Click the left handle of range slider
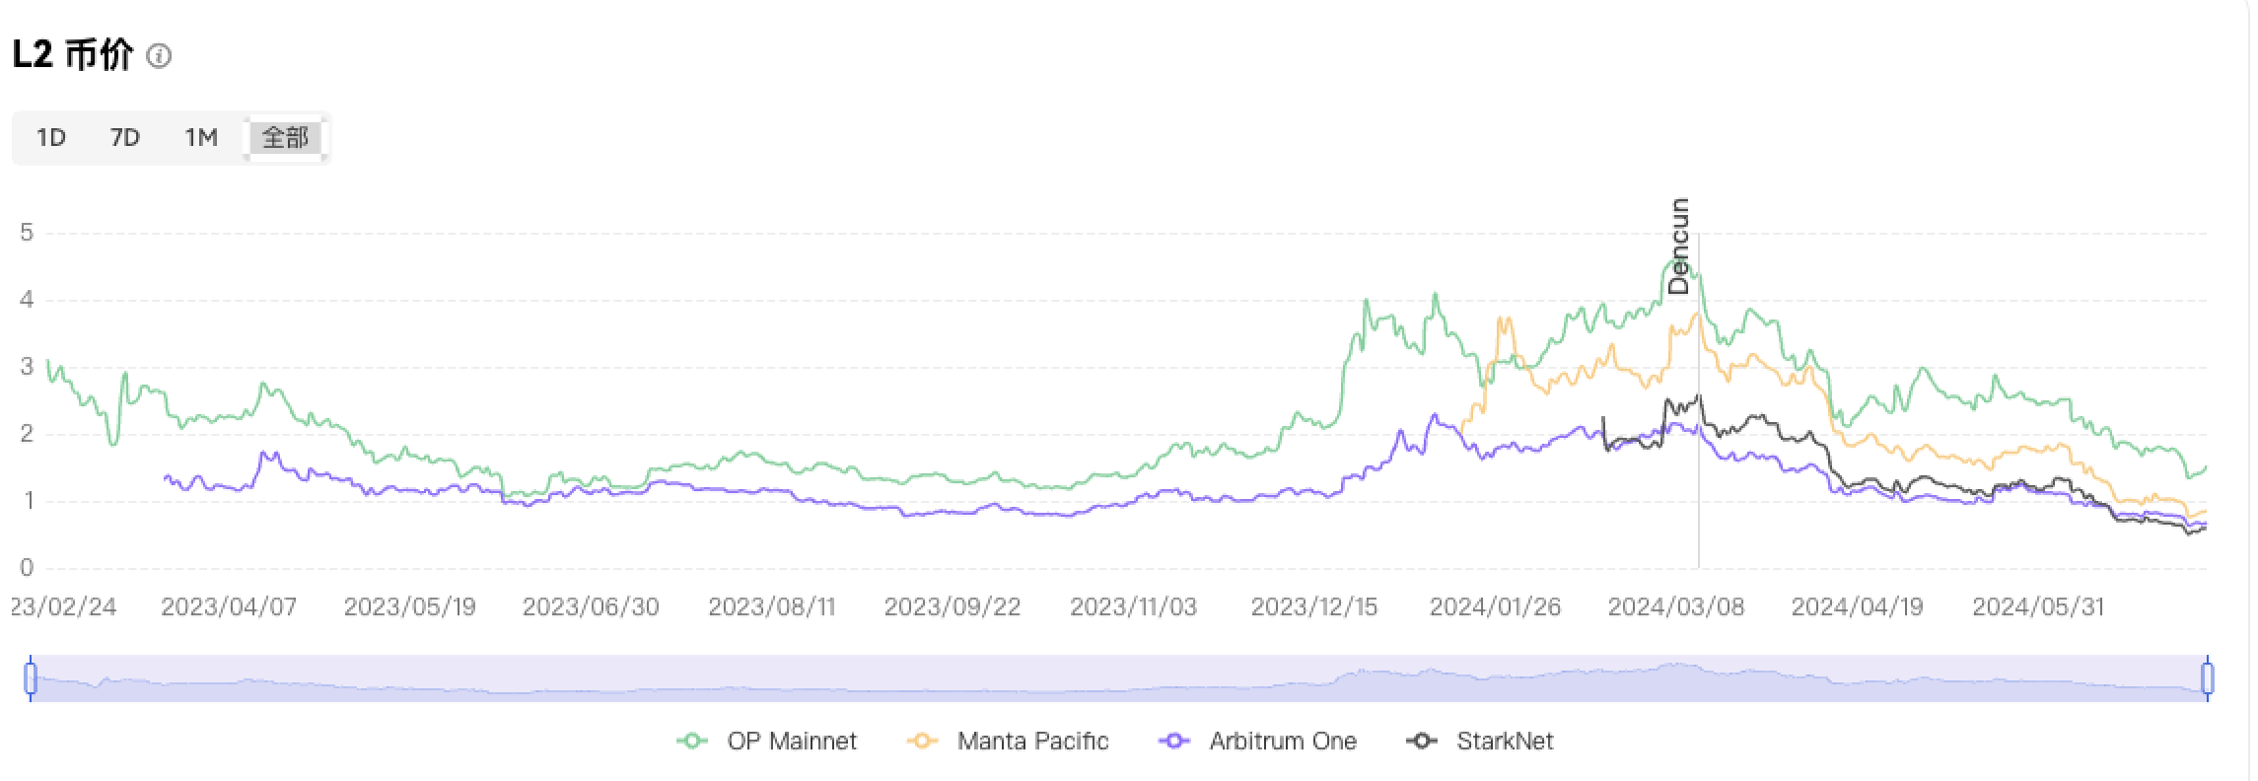This screenshot has height=781, width=2258. coord(31,678)
